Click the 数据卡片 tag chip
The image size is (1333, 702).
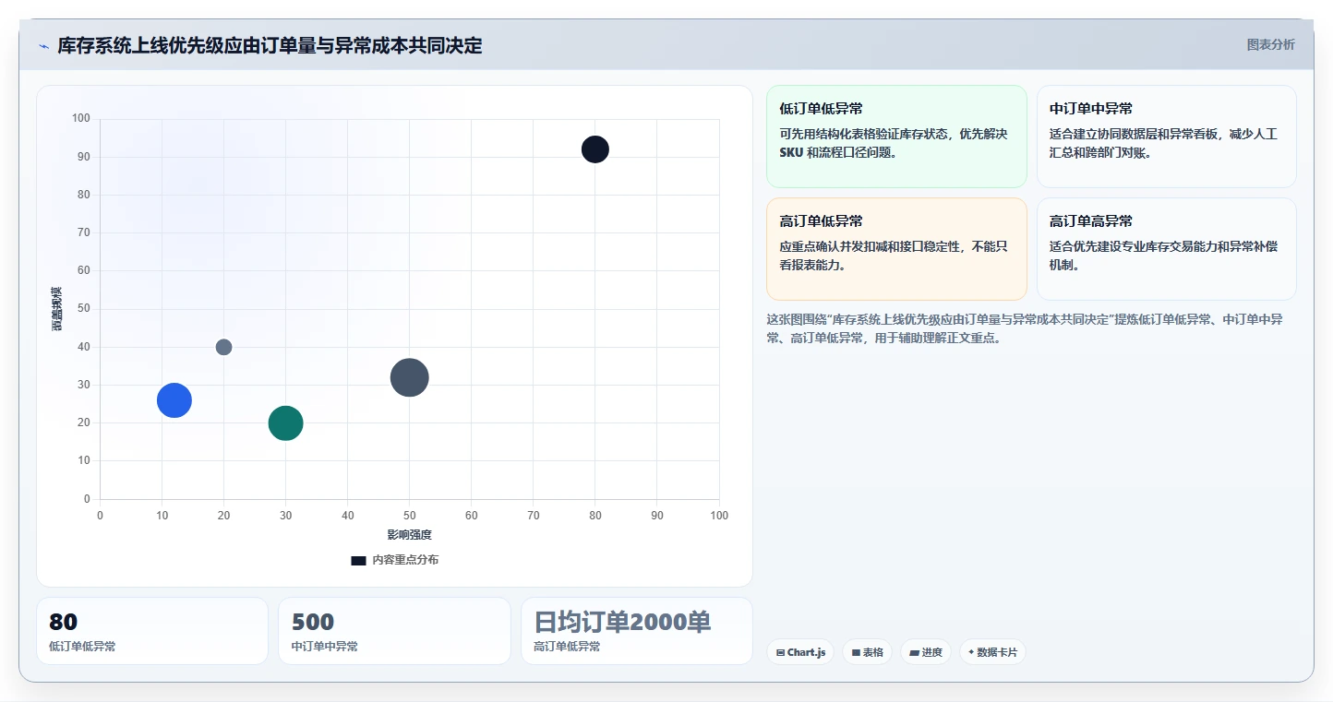click(992, 652)
